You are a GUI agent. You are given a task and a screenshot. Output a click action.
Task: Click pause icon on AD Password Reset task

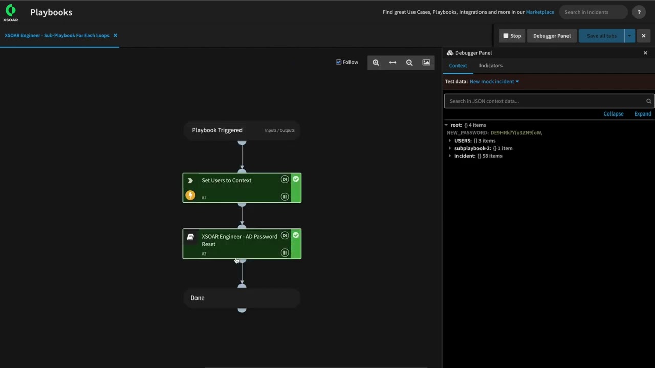[285, 252]
